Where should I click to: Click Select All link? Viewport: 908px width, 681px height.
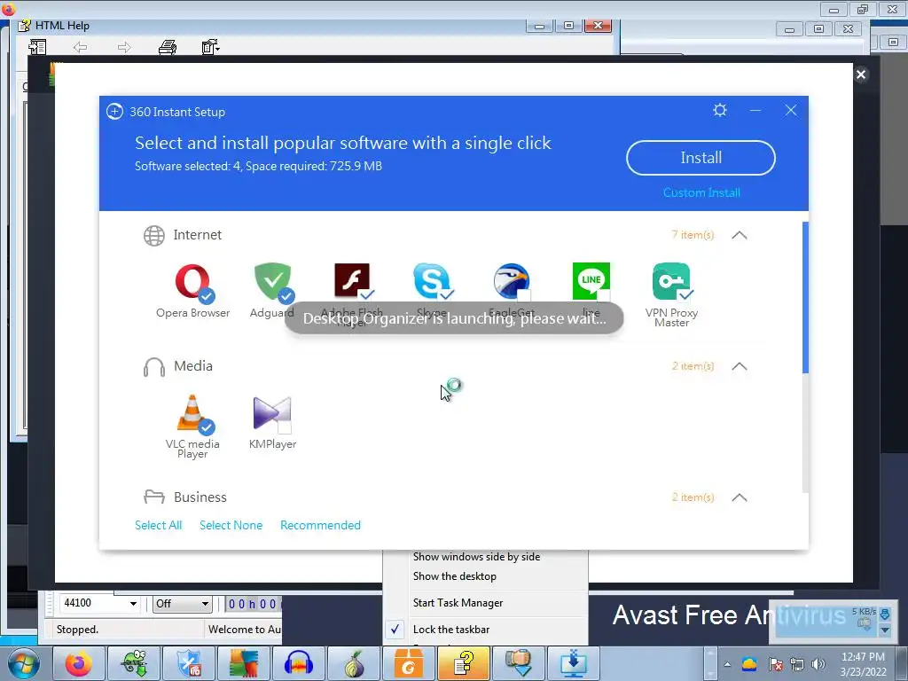[x=158, y=525]
